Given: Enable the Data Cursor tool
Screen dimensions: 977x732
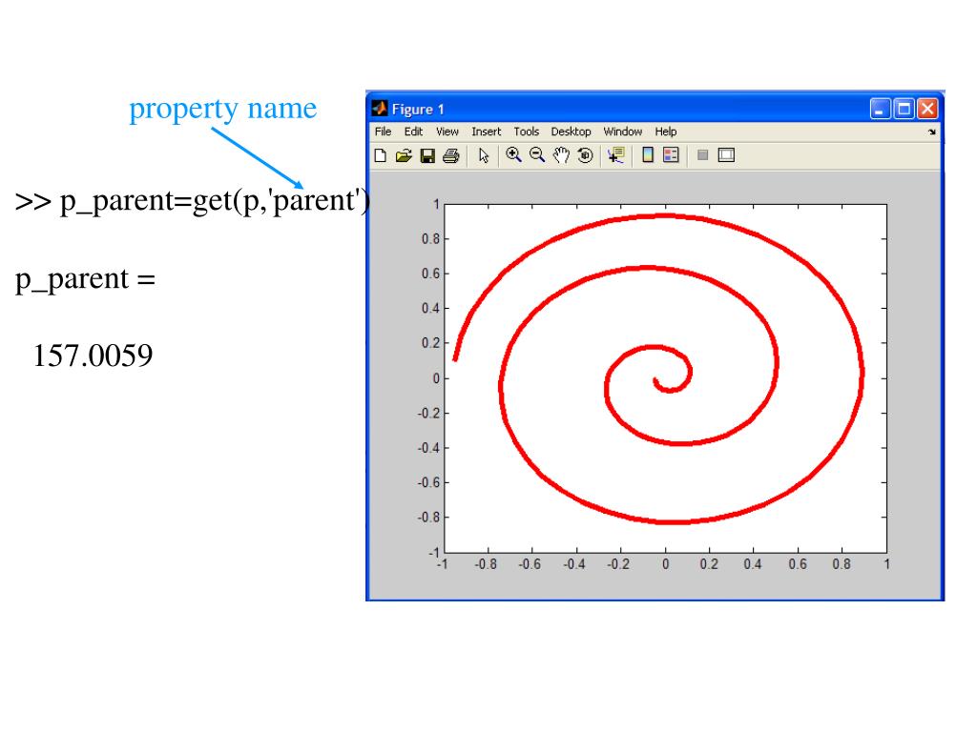Looking at the screenshot, I should [x=616, y=155].
